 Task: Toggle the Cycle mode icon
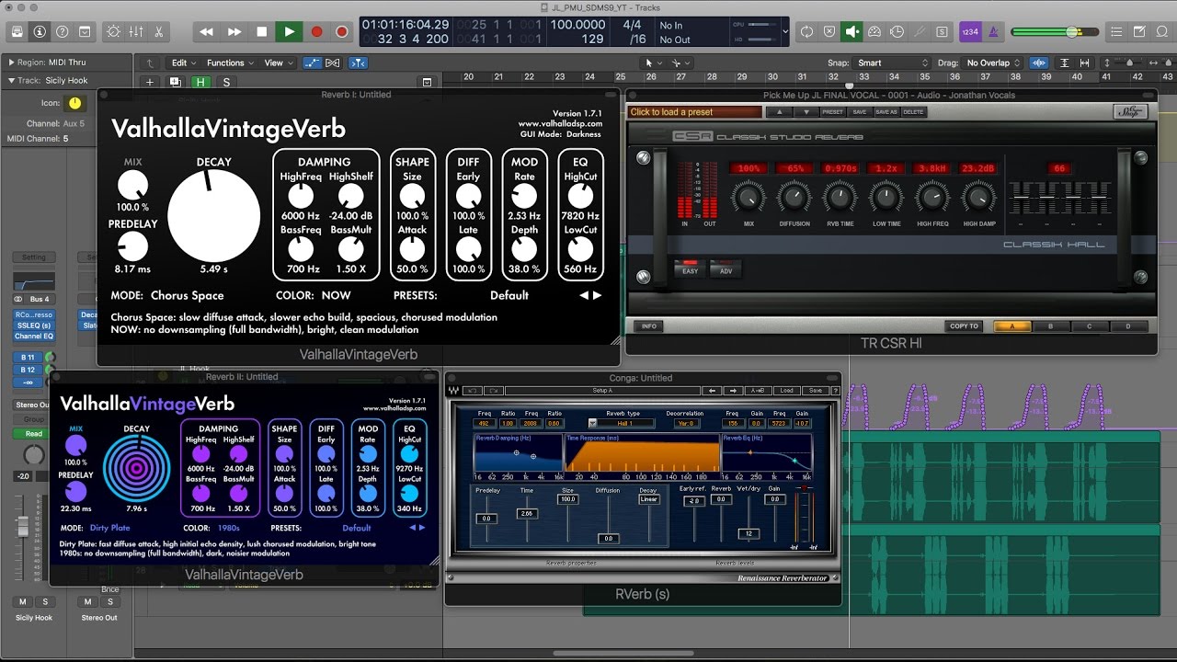point(807,31)
